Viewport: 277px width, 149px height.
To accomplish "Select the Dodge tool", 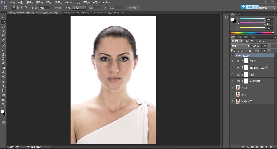I will (x=3, y=77).
